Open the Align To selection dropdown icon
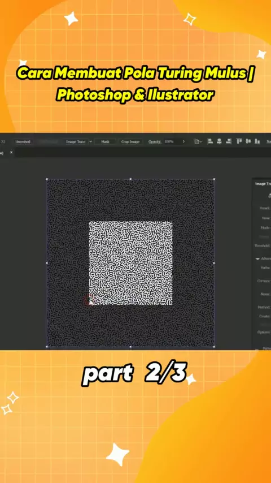 198,142
